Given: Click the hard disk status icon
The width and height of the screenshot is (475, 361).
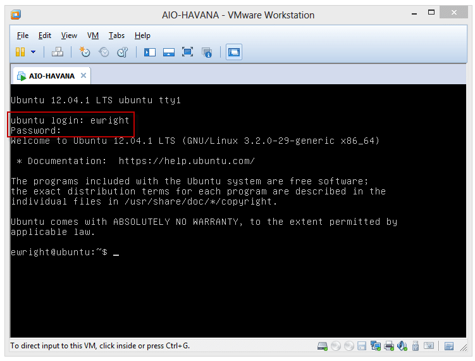Looking at the screenshot, I should pos(323,346).
